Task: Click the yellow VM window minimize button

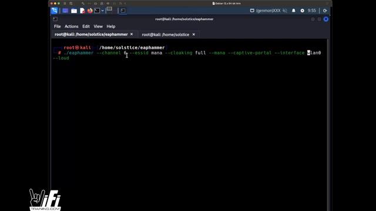Action: click(x=55, y=4)
